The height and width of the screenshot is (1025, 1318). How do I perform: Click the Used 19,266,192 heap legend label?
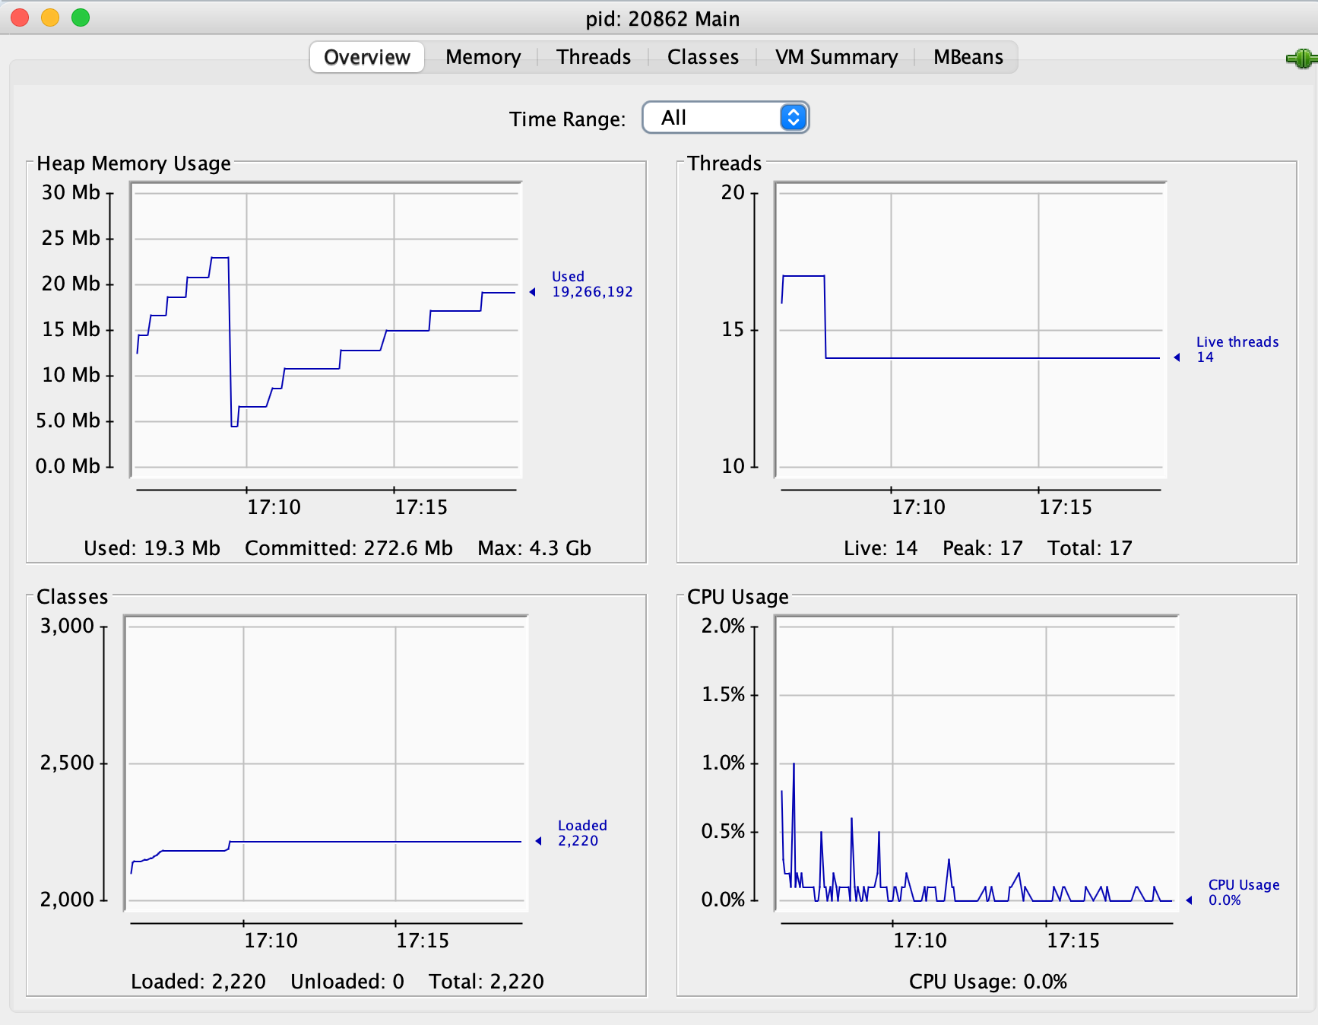click(591, 284)
